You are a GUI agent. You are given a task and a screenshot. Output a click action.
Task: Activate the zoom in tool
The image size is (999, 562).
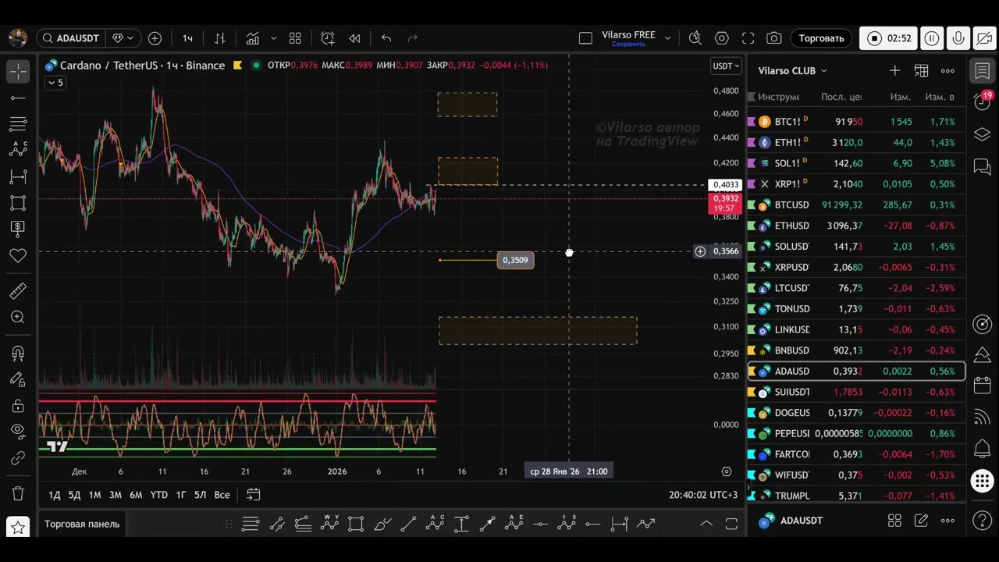pos(18,317)
